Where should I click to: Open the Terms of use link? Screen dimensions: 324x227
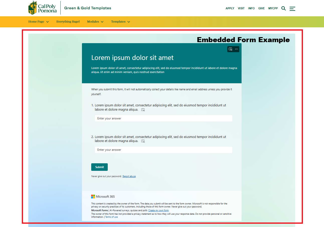[112, 217]
